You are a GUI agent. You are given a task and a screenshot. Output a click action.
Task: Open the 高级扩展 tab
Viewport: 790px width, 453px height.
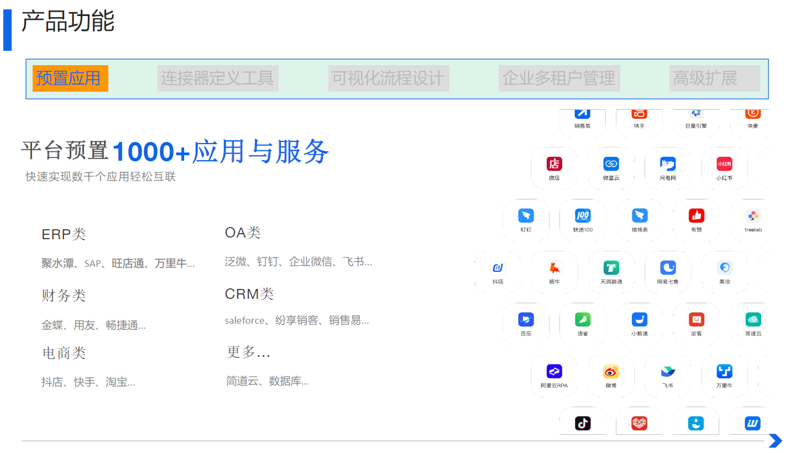click(714, 78)
